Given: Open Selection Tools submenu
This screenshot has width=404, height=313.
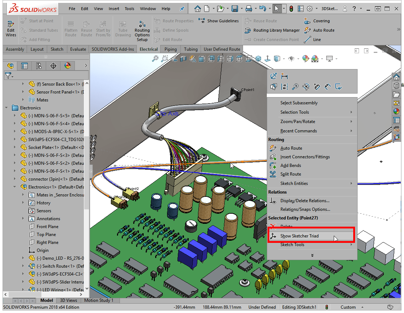Looking at the screenshot, I should 312,112.
